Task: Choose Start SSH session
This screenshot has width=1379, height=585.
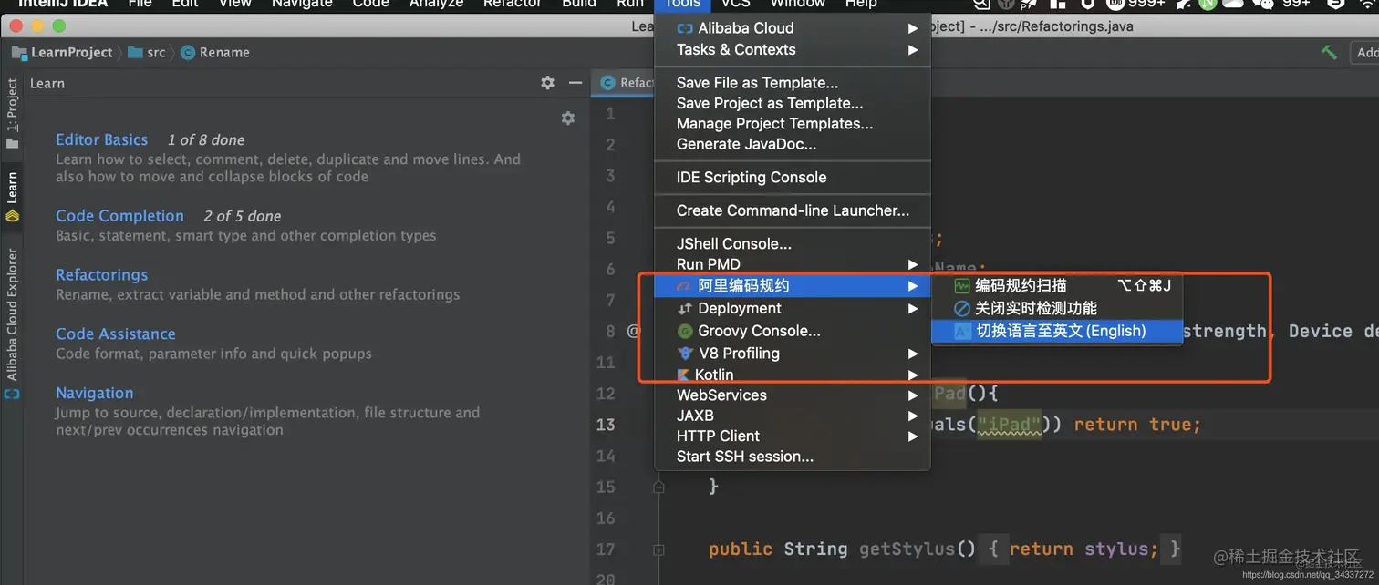Action: coord(793,457)
